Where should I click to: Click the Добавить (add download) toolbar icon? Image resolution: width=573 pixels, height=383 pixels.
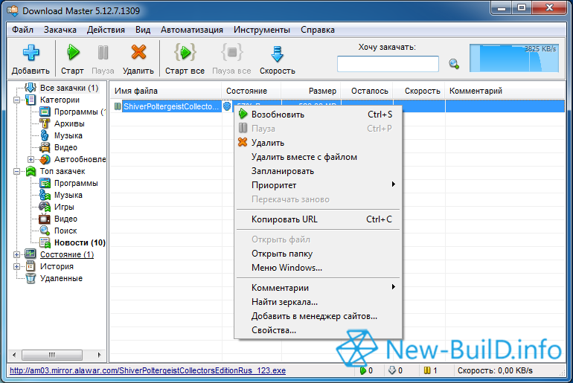[x=31, y=53]
